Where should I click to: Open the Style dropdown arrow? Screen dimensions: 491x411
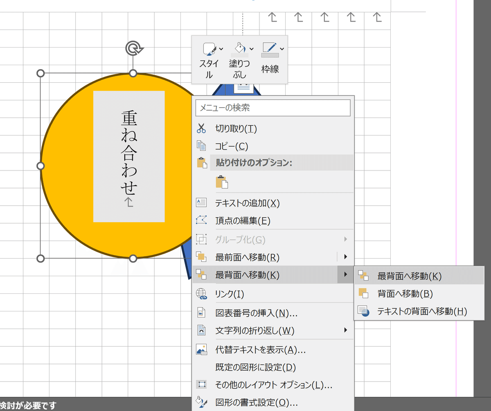coord(221,49)
